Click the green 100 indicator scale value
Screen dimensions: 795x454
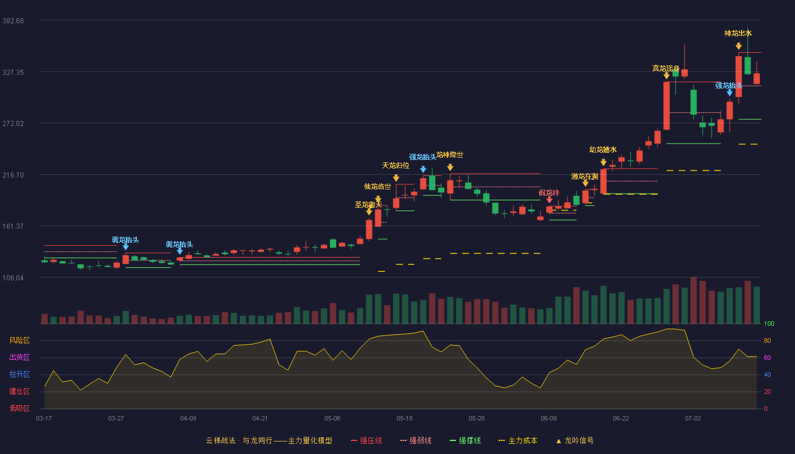pos(769,324)
